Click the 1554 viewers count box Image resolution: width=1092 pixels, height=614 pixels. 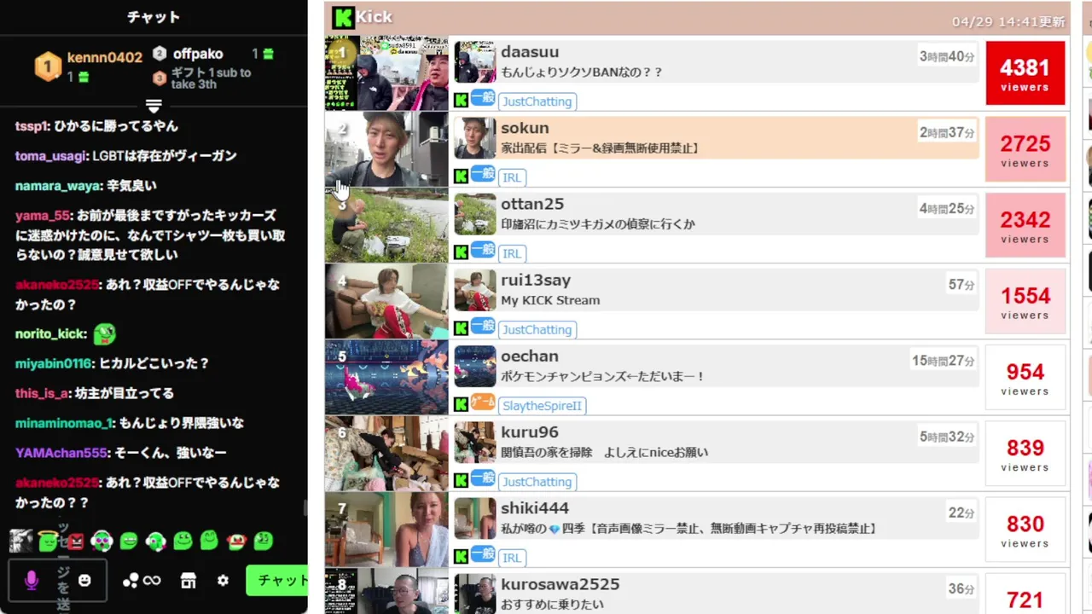[1025, 301]
